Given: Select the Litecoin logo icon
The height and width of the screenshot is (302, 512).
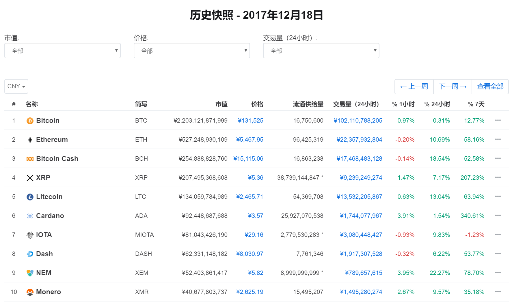Looking at the screenshot, I should coord(30,197).
